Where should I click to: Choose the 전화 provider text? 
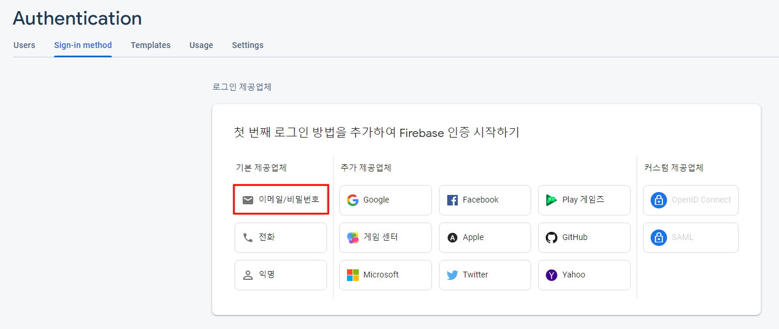(x=267, y=237)
